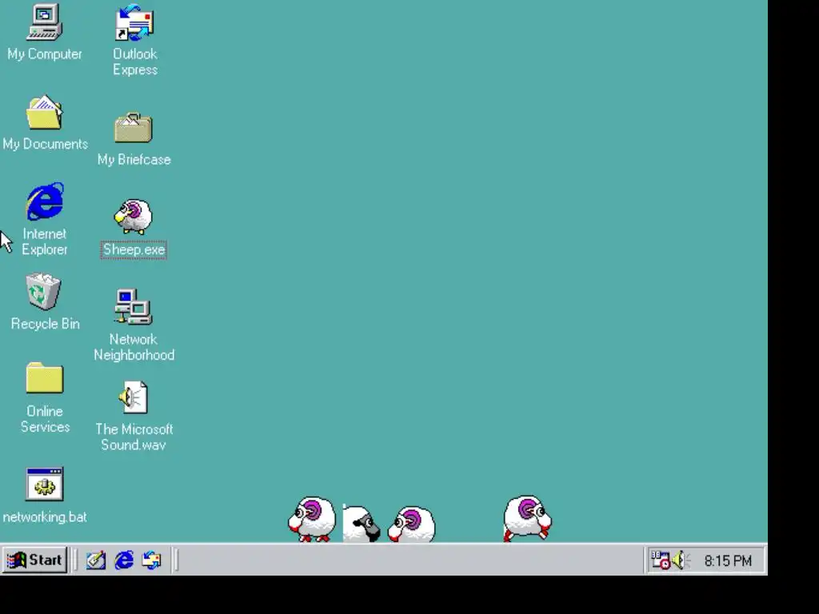Click the My Briefcase label text
The image size is (819, 614).
click(x=134, y=160)
